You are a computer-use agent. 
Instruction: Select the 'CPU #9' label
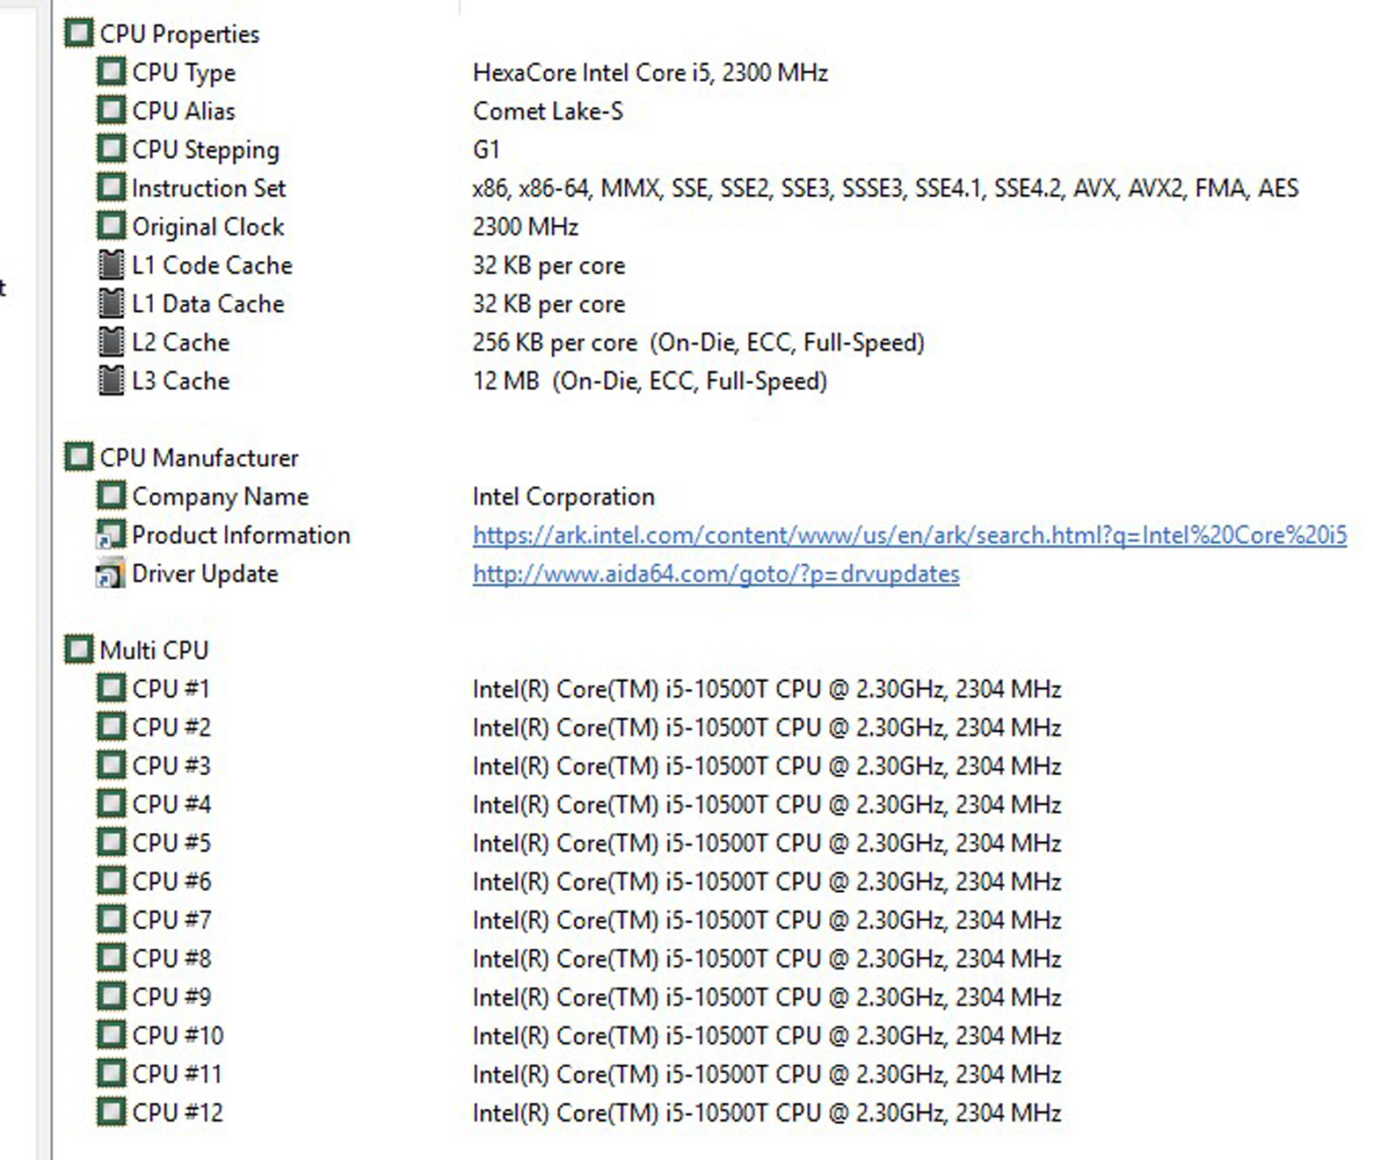point(171,997)
